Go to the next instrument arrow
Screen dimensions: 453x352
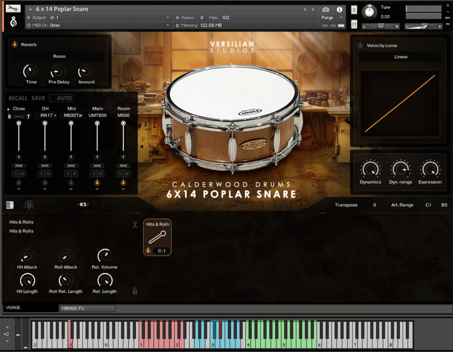(313, 9)
